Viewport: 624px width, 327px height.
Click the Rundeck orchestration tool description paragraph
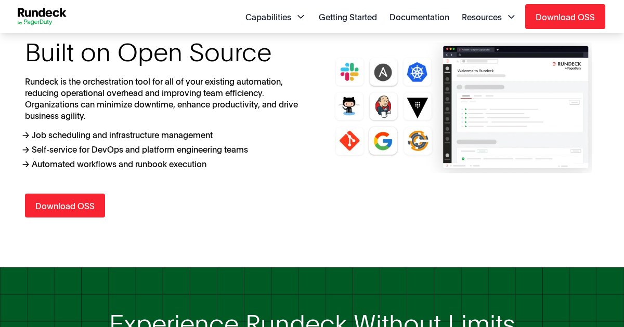tap(162, 99)
